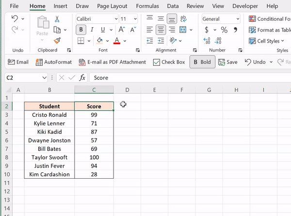Expand Underline style dropdown arrow
The image size is (291, 216).
click(111, 30)
